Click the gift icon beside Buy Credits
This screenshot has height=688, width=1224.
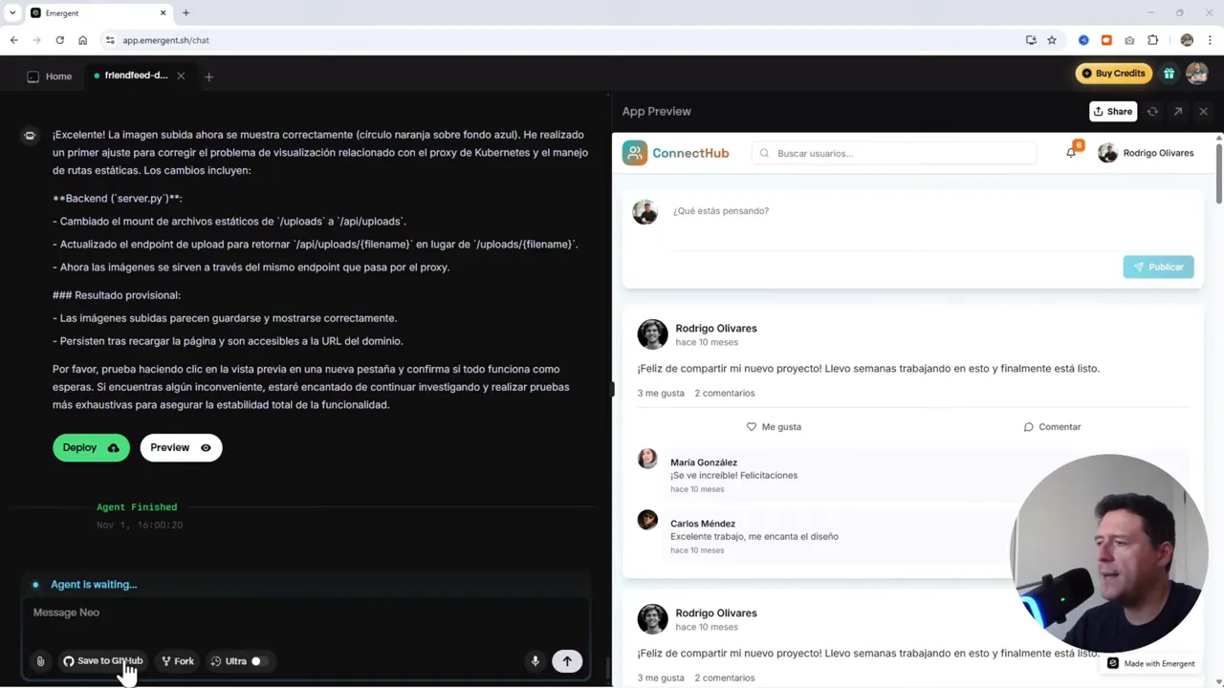coord(1169,73)
